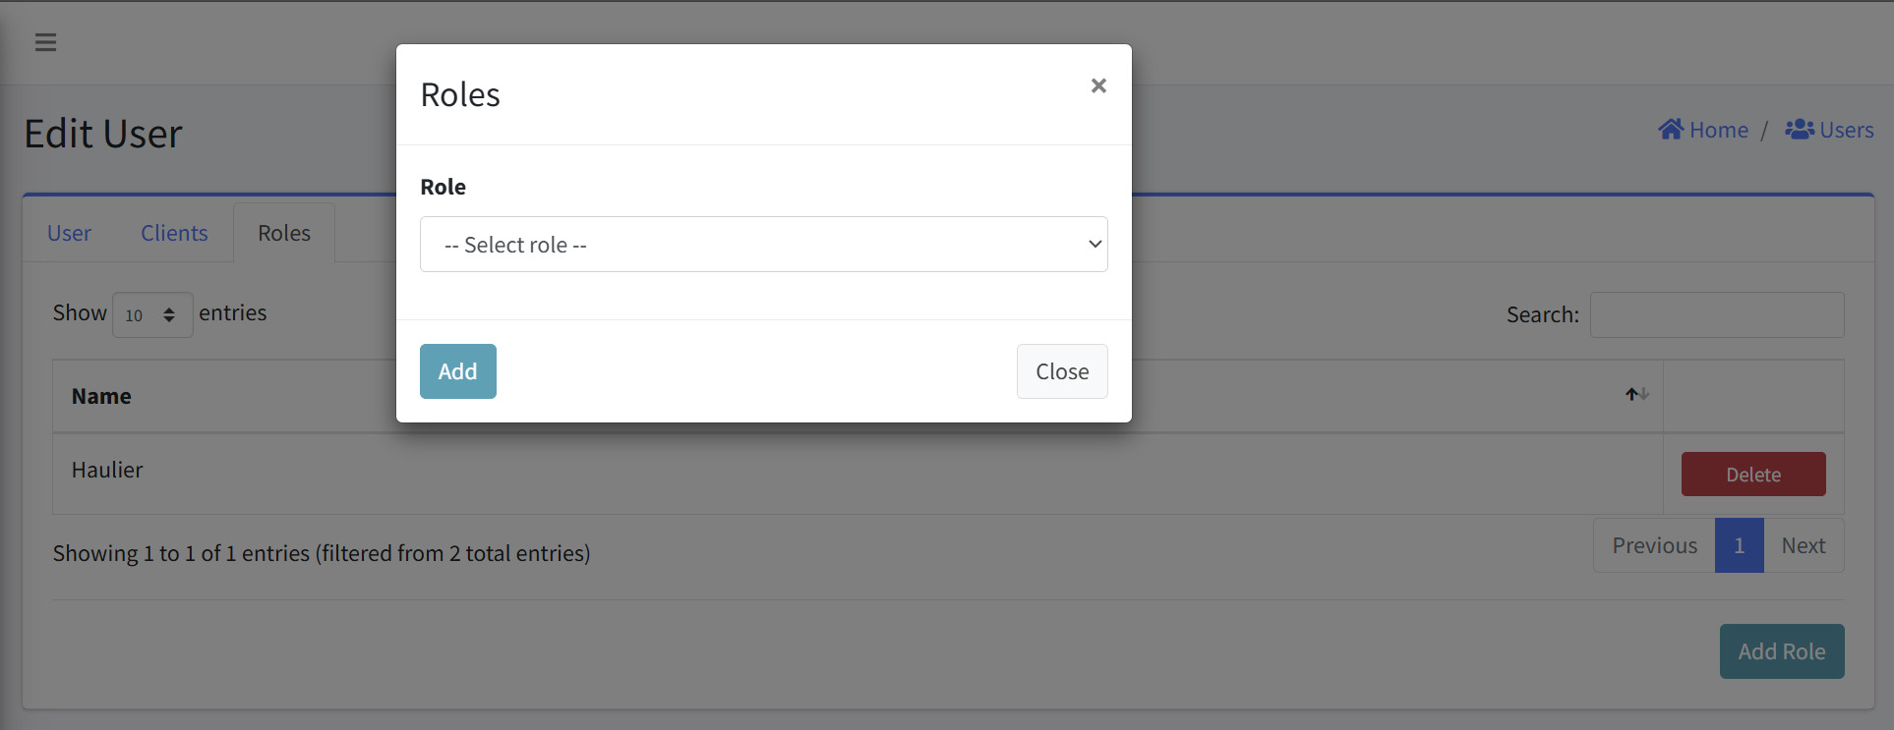
Task: Switch to the User tab
Action: [69, 233]
